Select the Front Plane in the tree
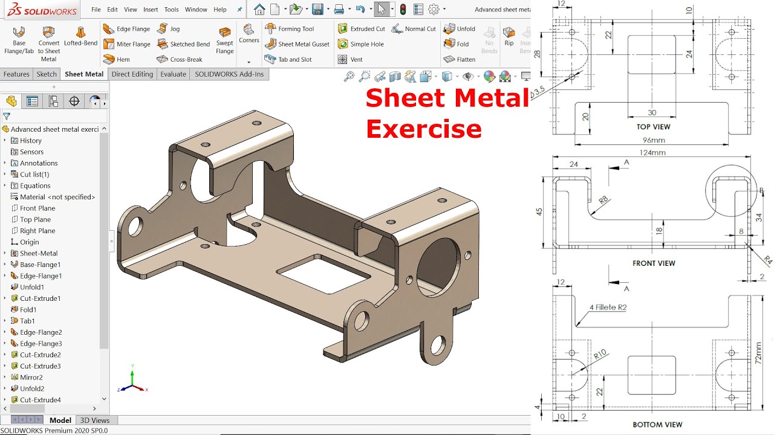Screen dimensions: 774x435 tap(37, 208)
